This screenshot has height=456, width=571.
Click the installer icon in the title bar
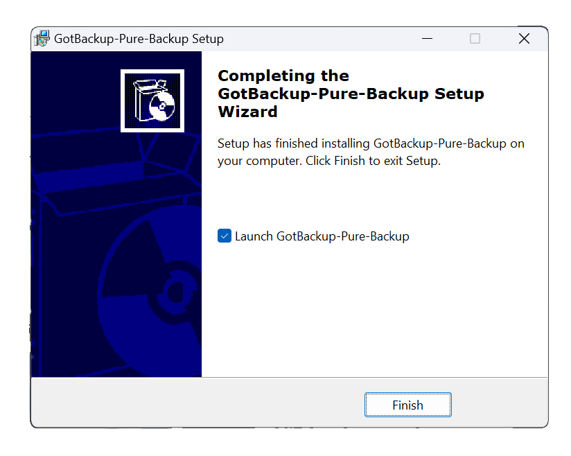42,38
